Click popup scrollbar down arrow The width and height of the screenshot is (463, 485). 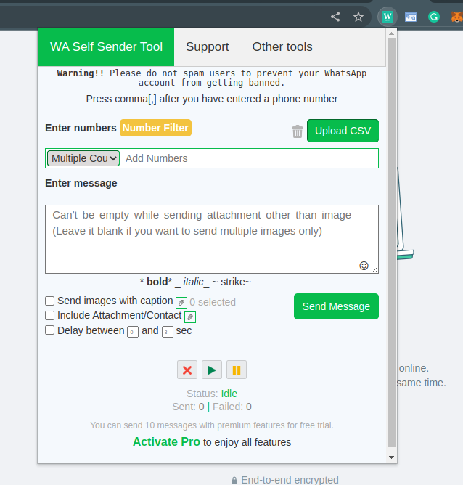click(392, 457)
